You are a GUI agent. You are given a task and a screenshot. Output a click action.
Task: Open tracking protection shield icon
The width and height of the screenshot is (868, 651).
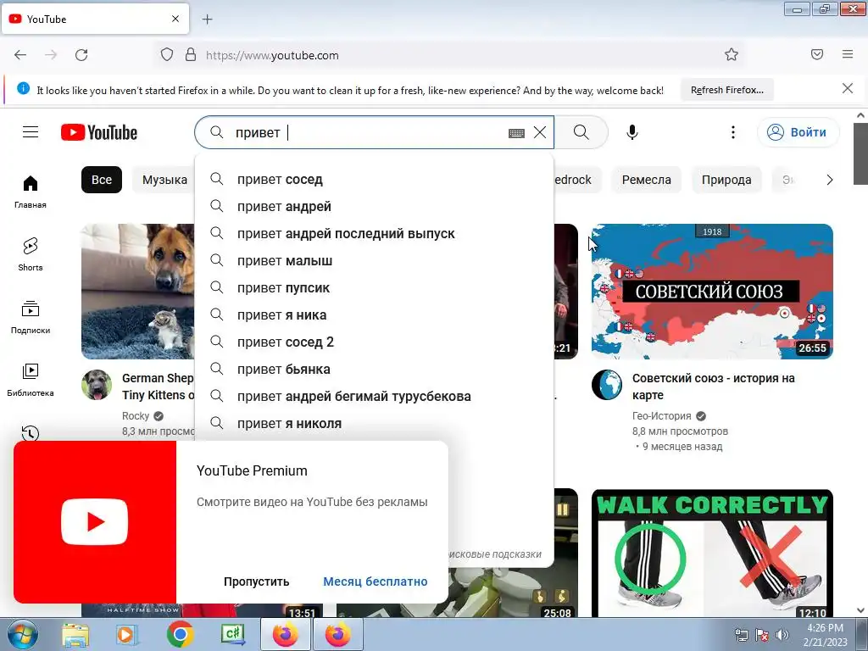pyautogui.click(x=167, y=55)
